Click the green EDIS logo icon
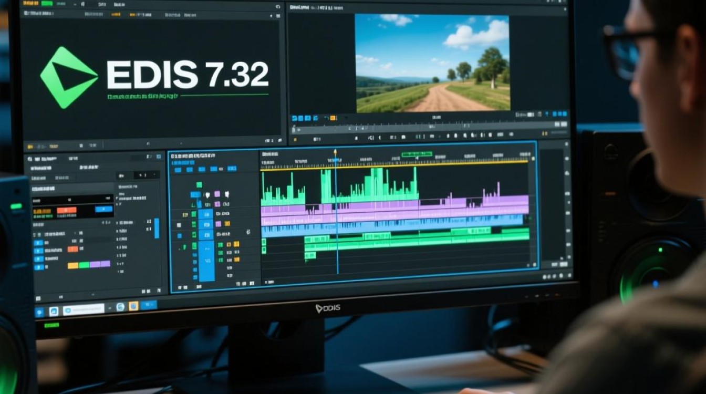Viewport: 706px width, 394px height. [x=68, y=78]
